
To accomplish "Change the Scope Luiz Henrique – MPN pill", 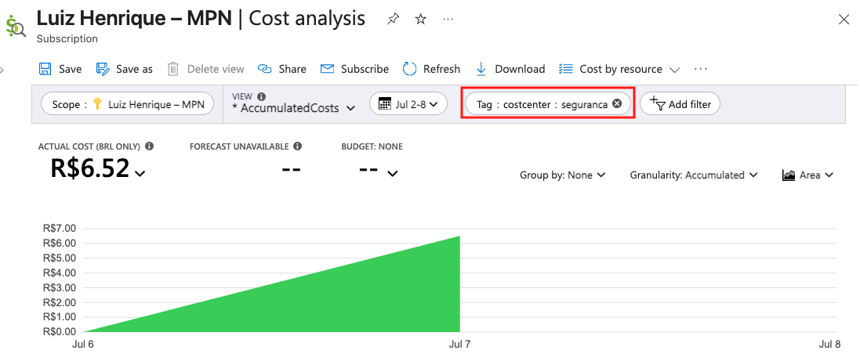I will [x=127, y=103].
